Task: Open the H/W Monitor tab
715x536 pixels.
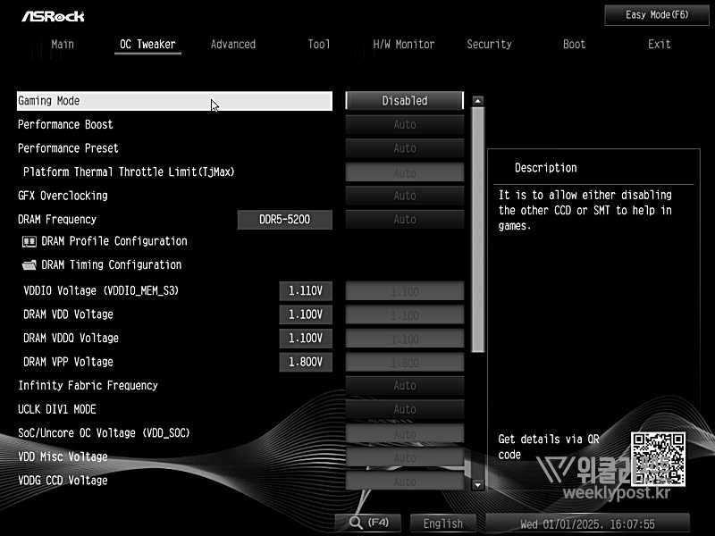Action: click(404, 44)
